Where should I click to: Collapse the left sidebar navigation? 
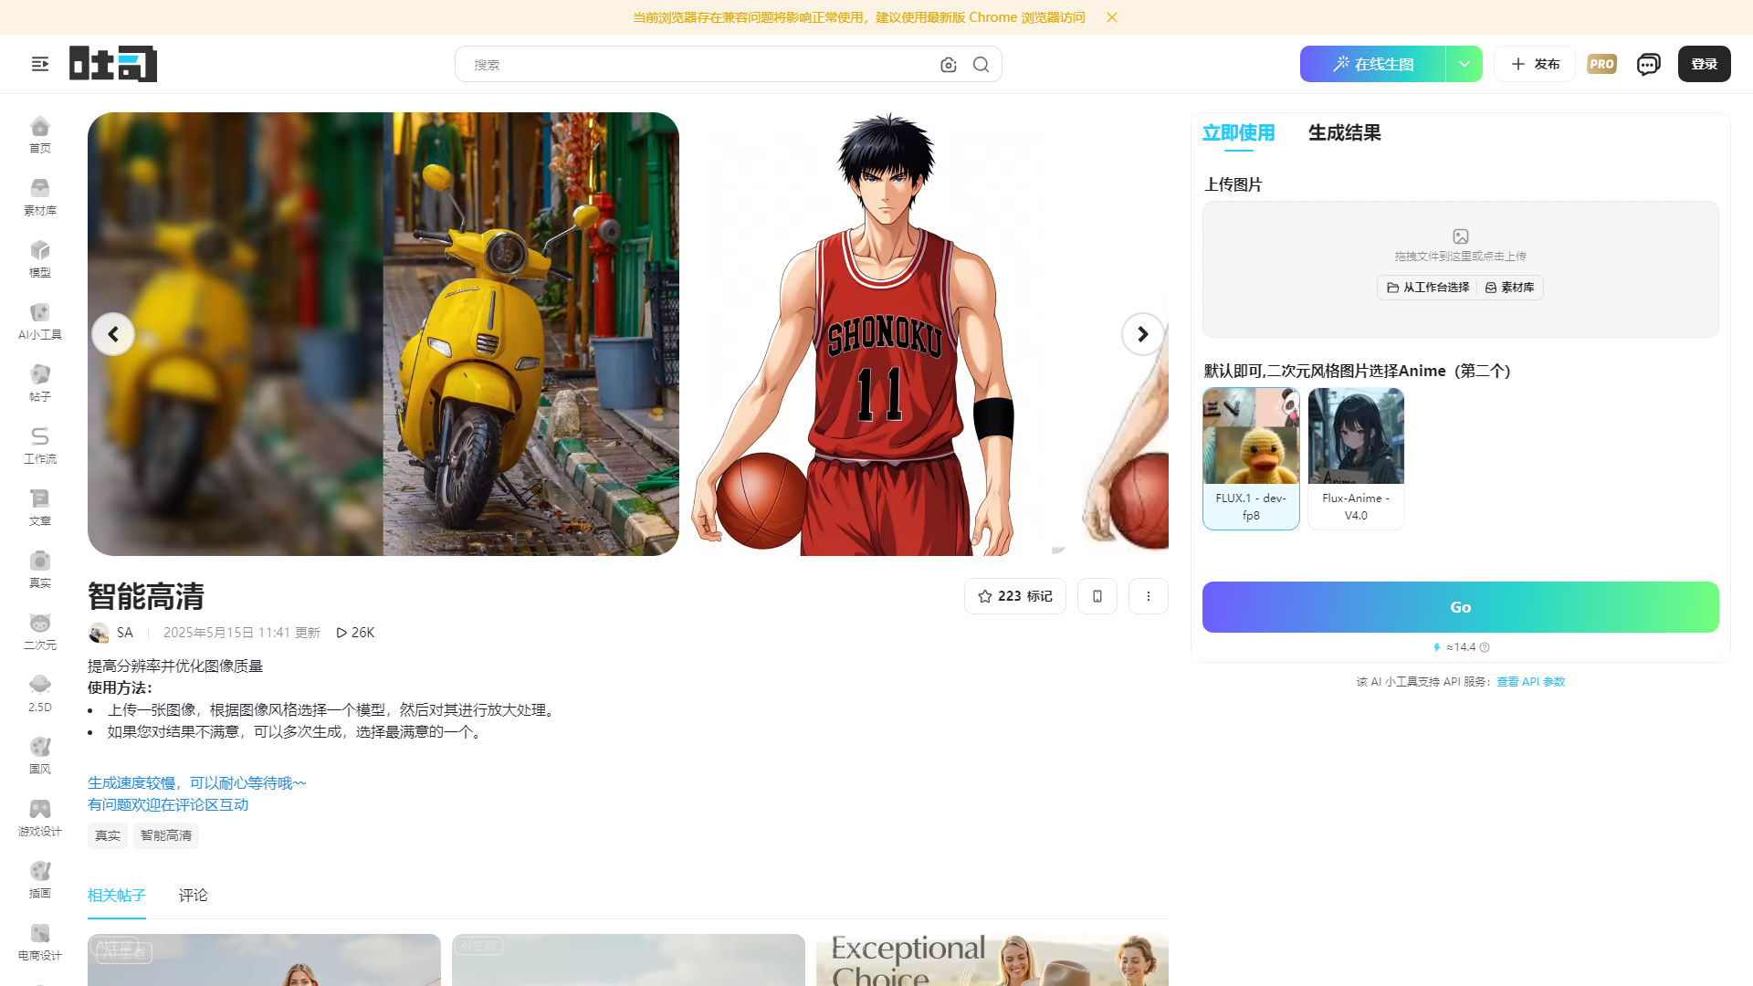40,64
